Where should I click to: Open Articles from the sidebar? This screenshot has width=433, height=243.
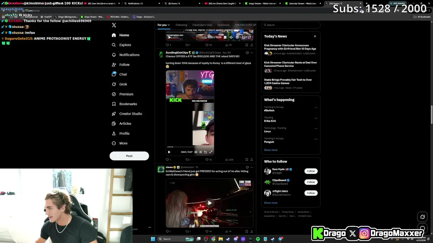tap(121, 124)
